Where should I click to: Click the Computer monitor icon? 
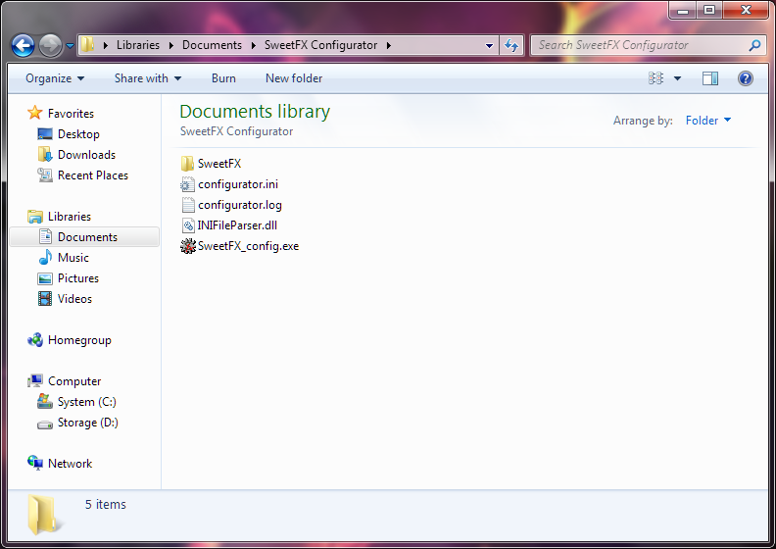[x=35, y=380]
